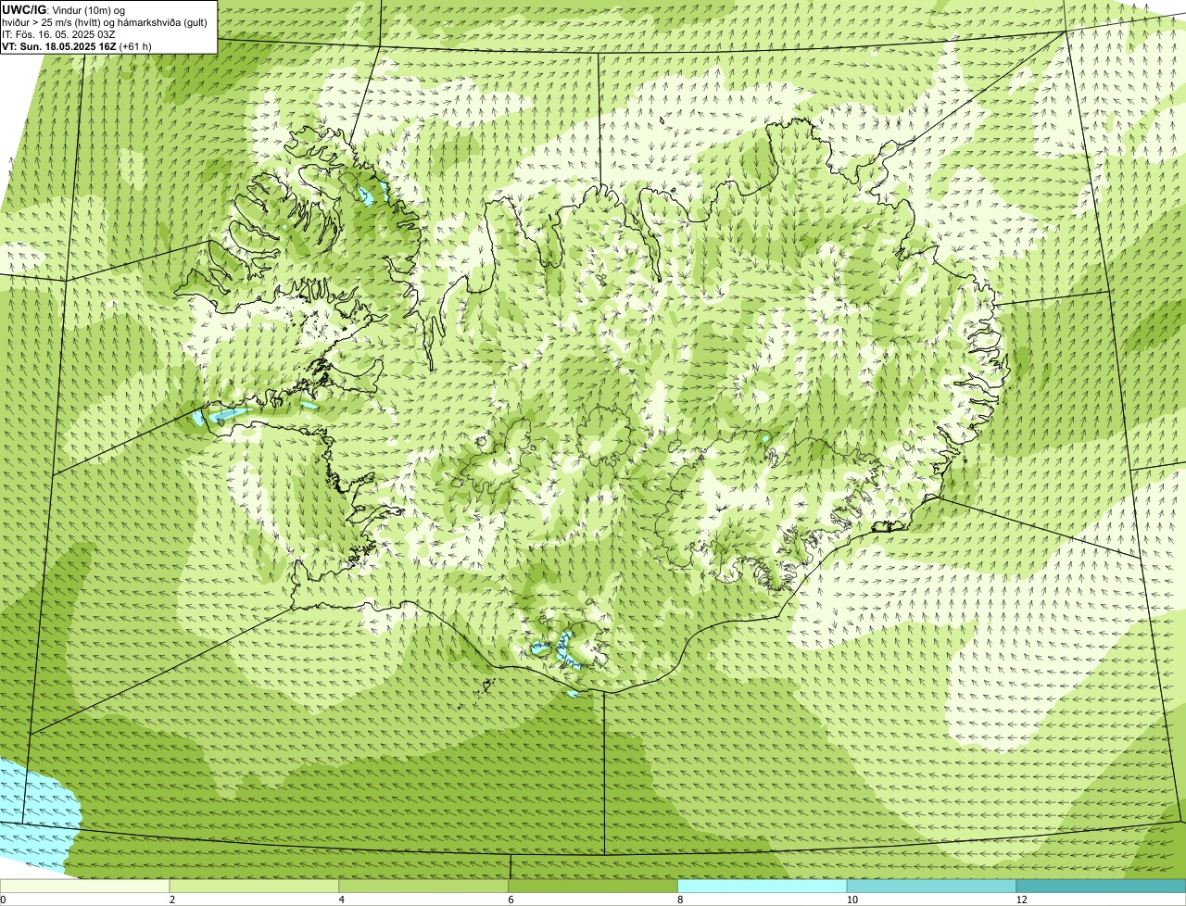Click the palest 0–2 m/s legend segment

[85, 886]
